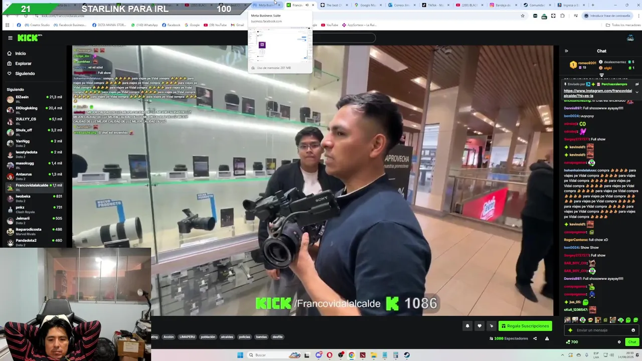642x361 pixels.
Task: Open the Creator Studio bookmark
Action: coord(37,25)
